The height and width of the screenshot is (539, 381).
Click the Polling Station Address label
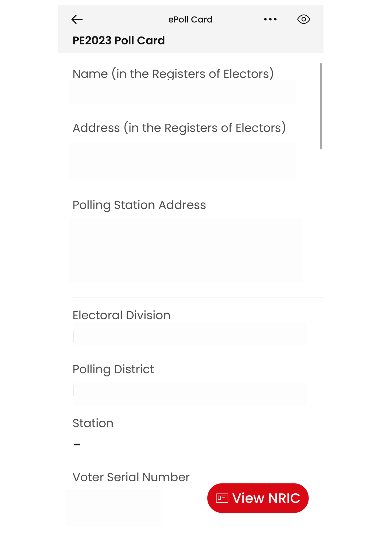pyautogui.click(x=139, y=205)
